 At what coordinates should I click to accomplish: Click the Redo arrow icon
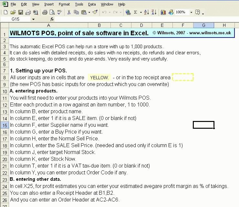pyautogui.click(x=115, y=12)
